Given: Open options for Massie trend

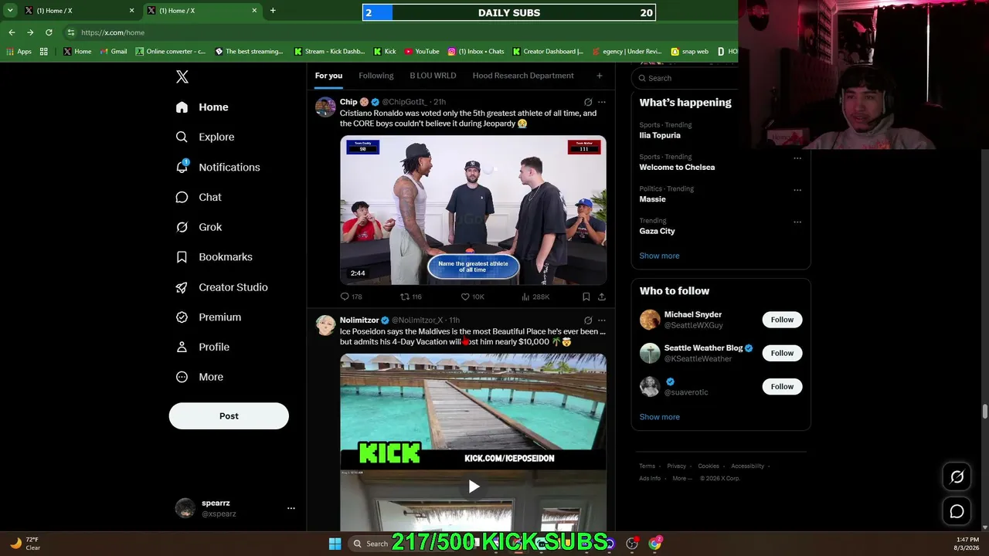Looking at the screenshot, I should coord(797,190).
